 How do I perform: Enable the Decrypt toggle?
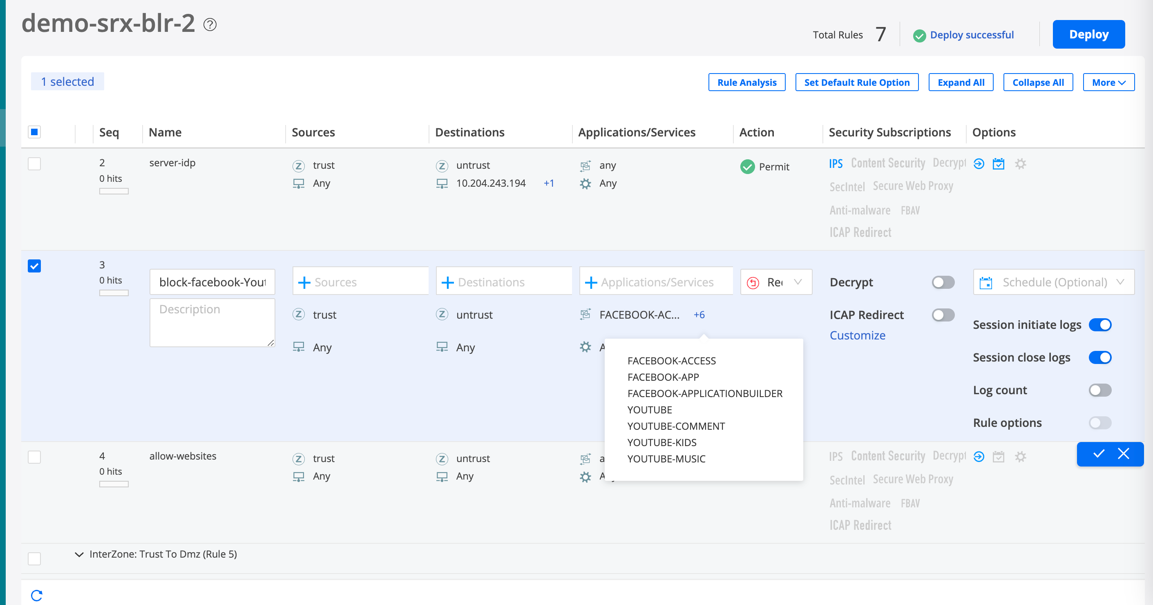(943, 282)
